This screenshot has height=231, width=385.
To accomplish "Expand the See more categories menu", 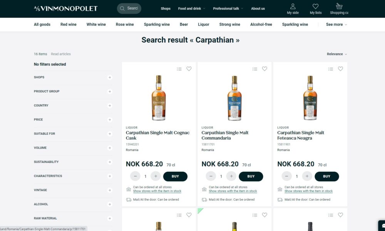I will tap(336, 25).
